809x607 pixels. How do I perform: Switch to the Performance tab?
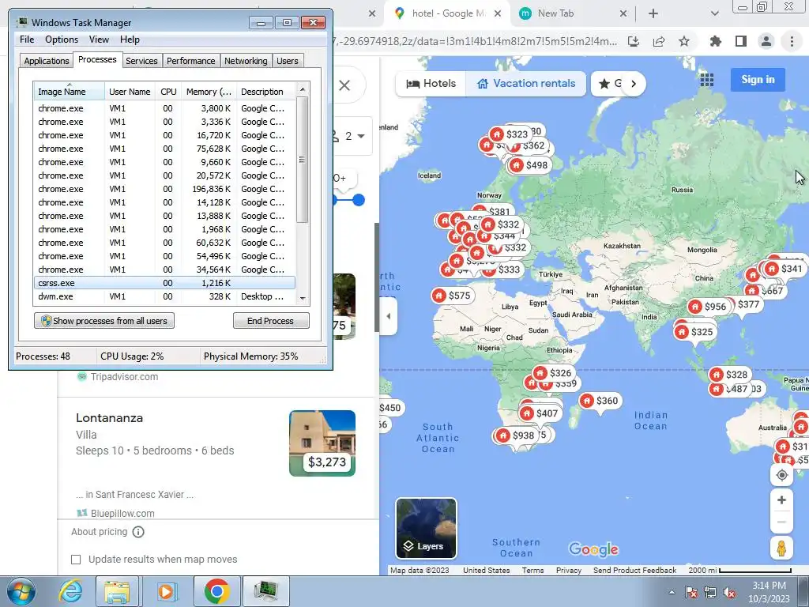coord(190,61)
